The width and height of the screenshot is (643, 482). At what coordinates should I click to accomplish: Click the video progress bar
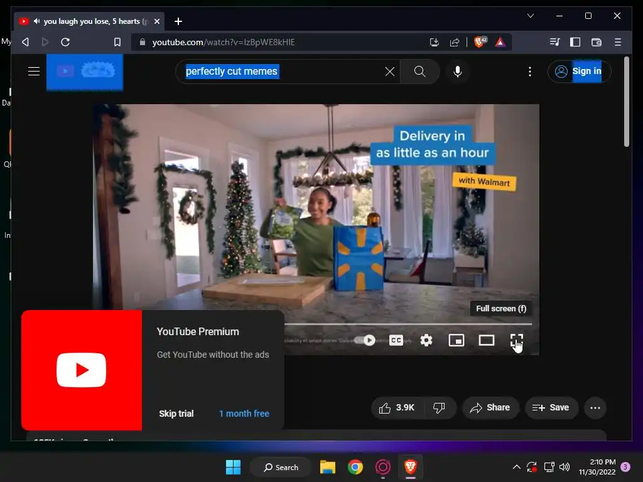408,324
